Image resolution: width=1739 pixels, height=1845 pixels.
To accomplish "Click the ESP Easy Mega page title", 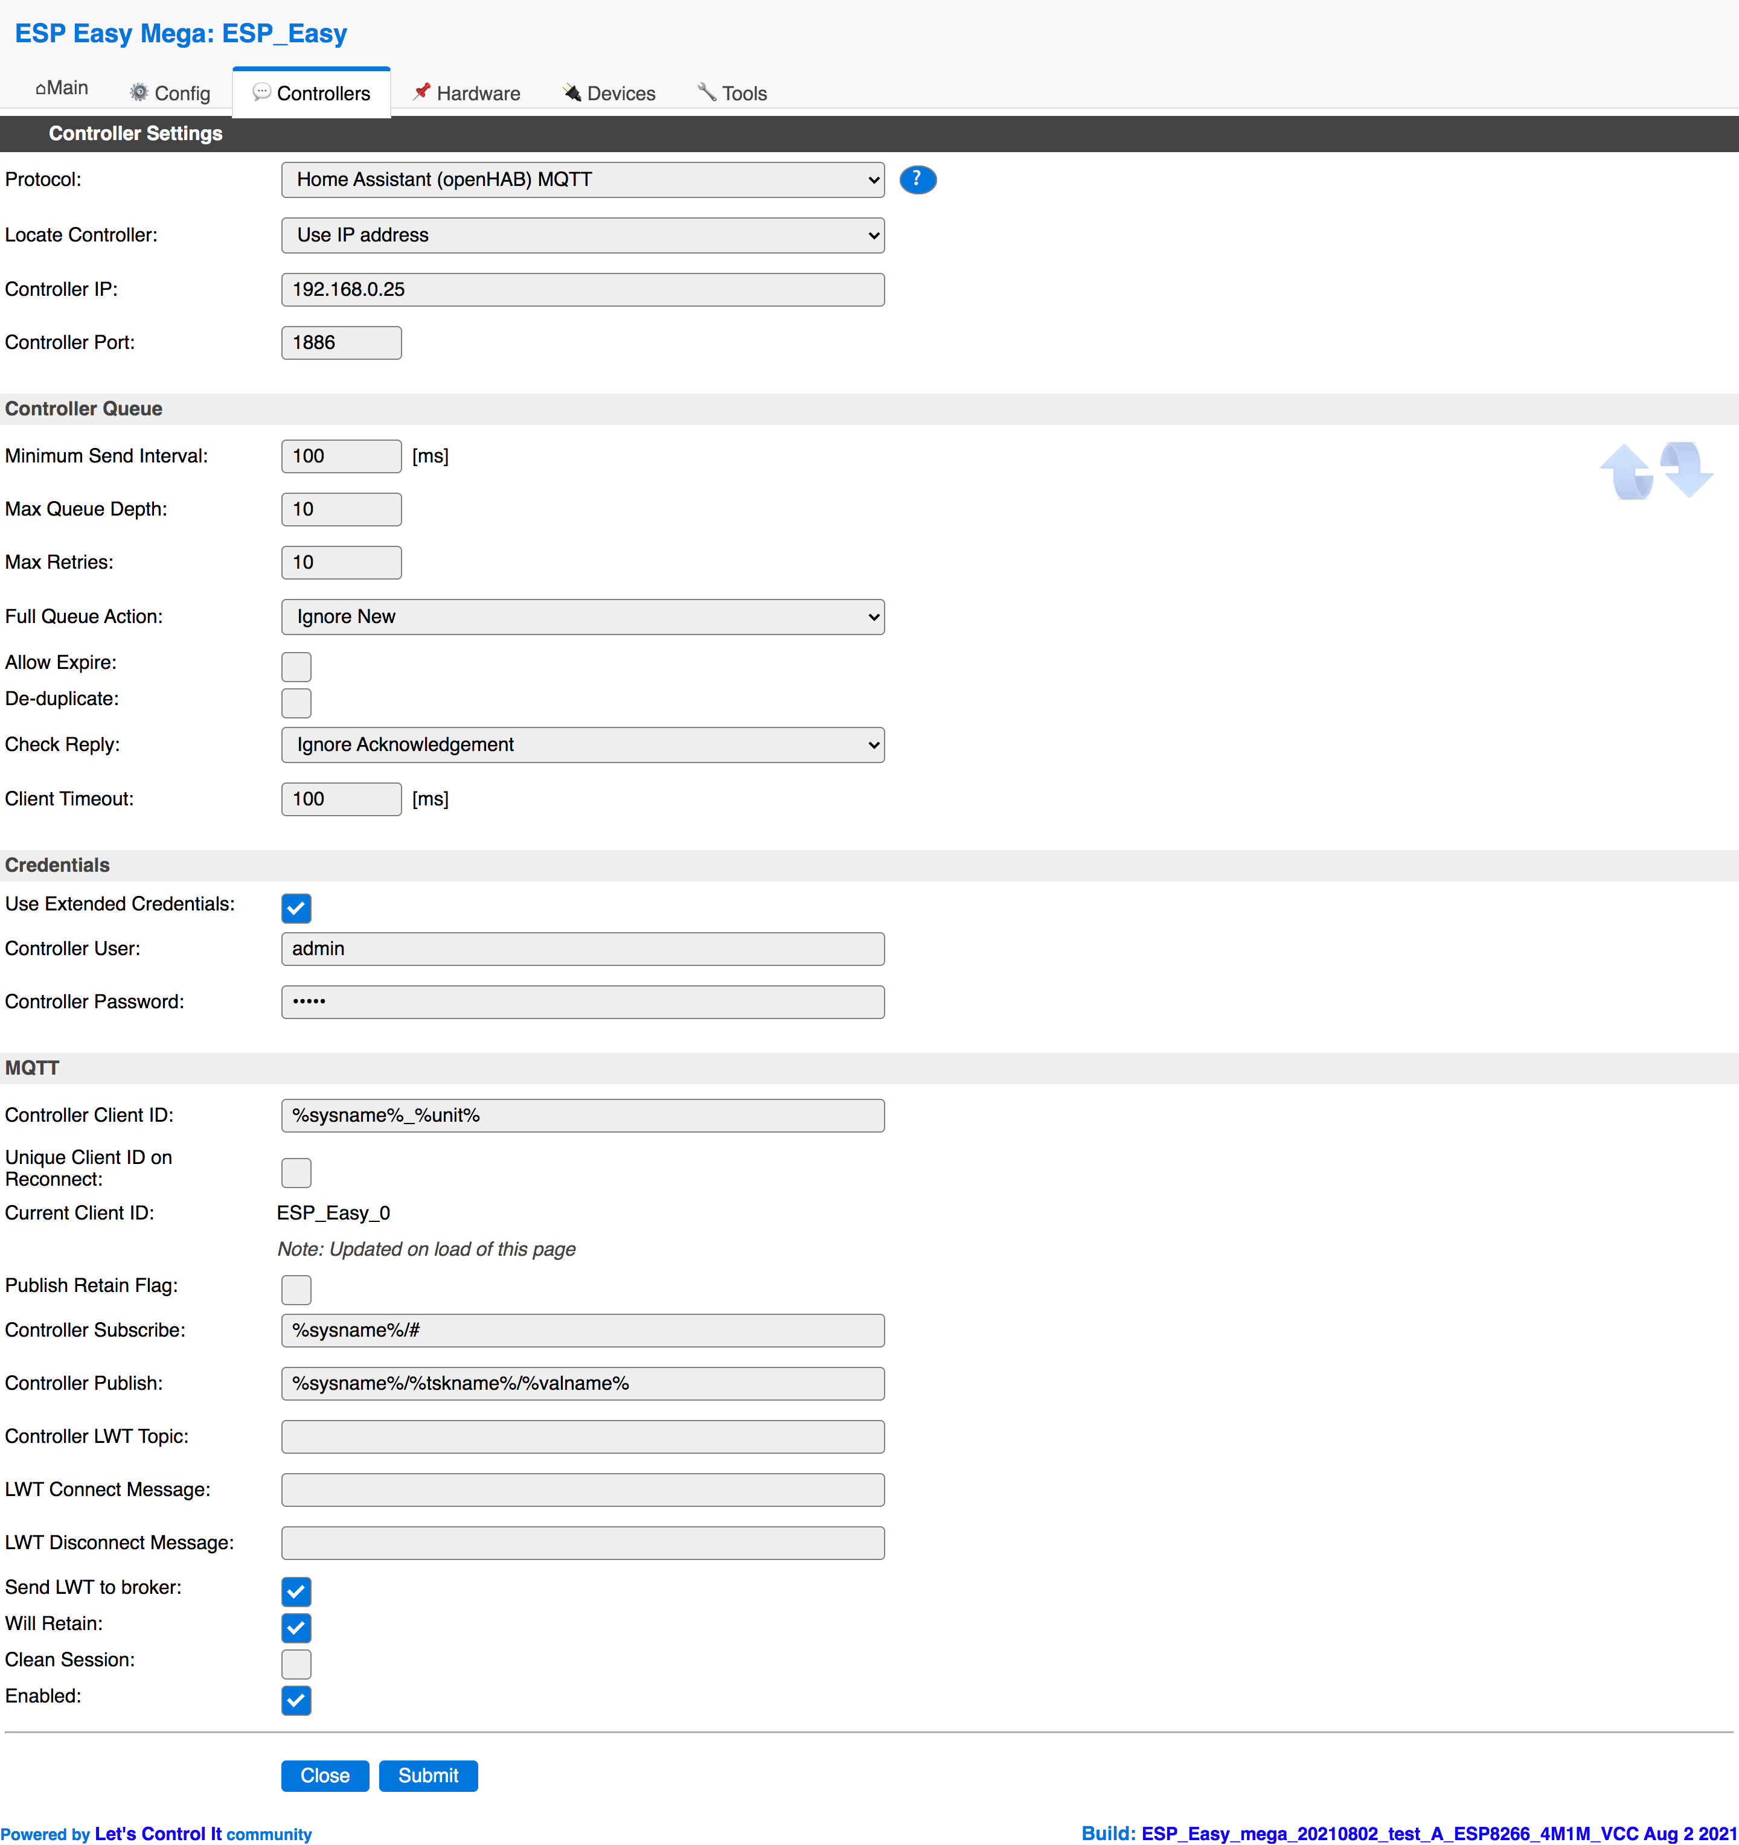I will click(x=181, y=33).
